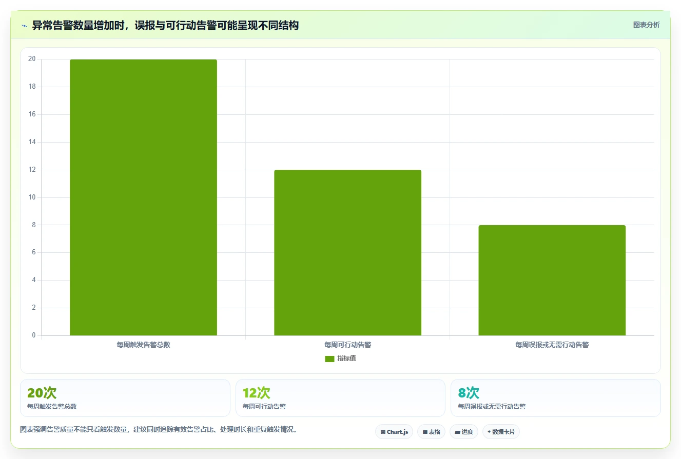Click the icon inside the 数据卡片 chip
681x459 pixels.
coord(489,432)
